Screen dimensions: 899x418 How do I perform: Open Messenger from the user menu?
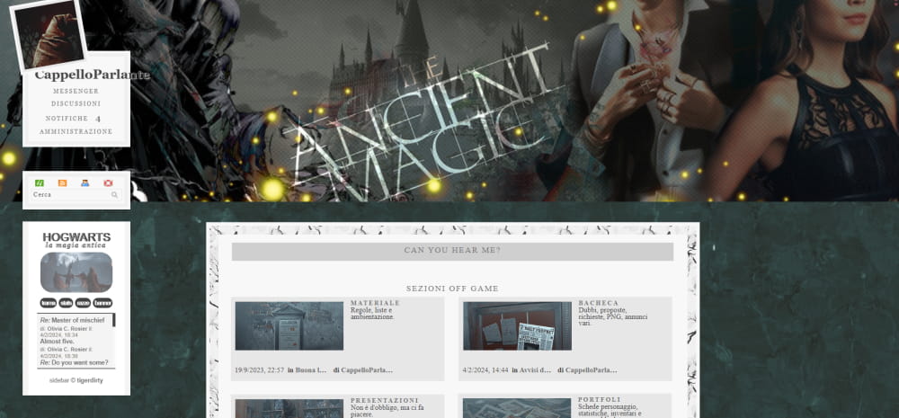(76, 91)
